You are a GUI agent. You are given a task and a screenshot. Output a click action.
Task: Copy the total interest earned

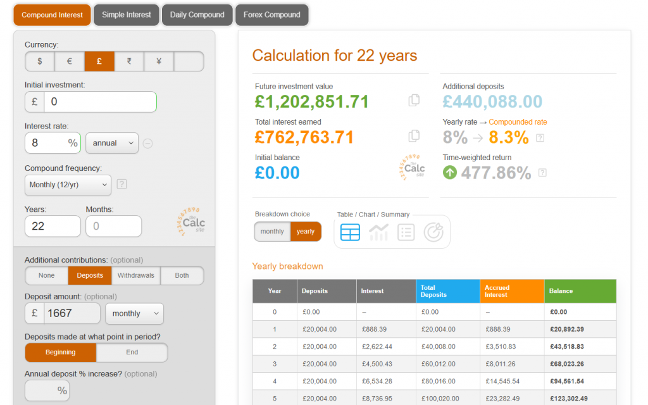[x=414, y=135]
